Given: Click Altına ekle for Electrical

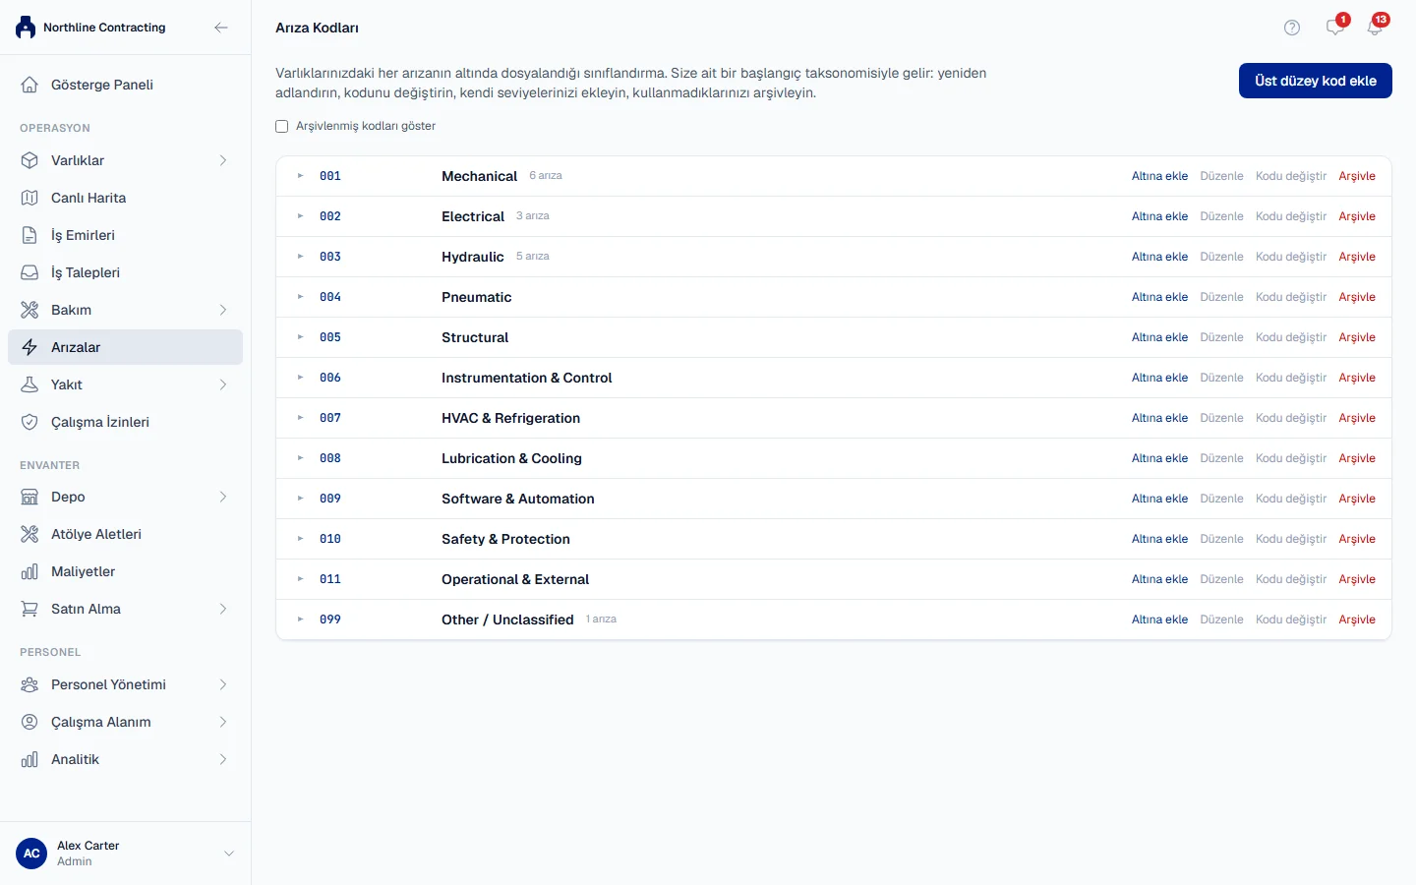Looking at the screenshot, I should point(1159,216).
